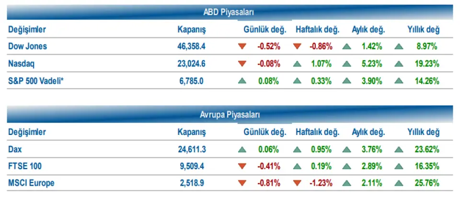Click Dax yearly green up arrow
Screen dimensions: 460x201
pos(398,149)
